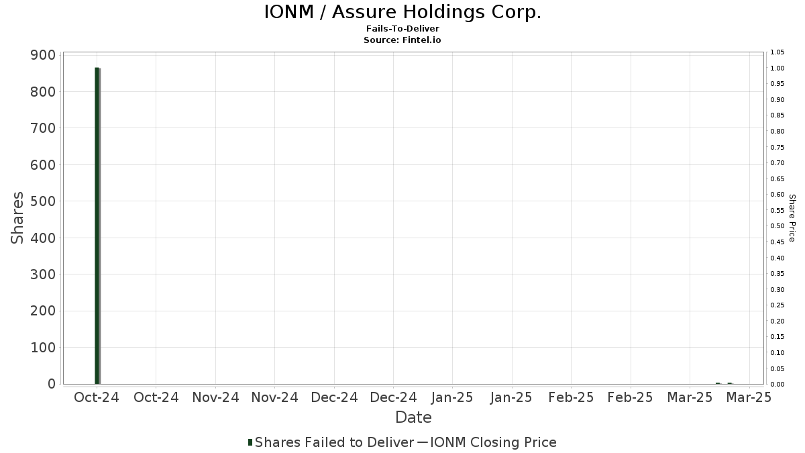Click the 1.00 tick on the Share Price axis
Image resolution: width=805 pixels, height=453 pixels.
coord(777,68)
